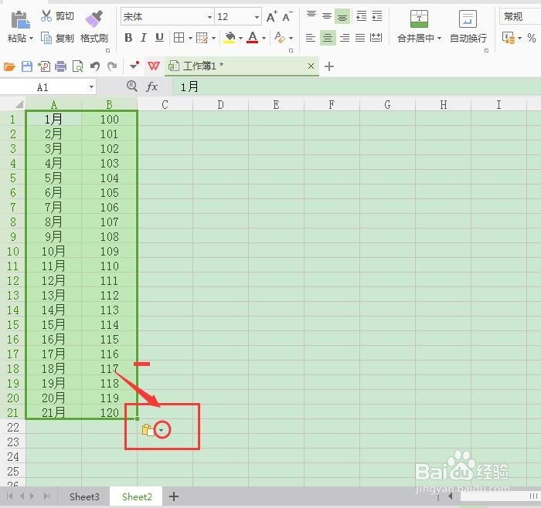Click the Name Box showing A1
This screenshot has height=508, width=541.
pyautogui.click(x=48, y=87)
